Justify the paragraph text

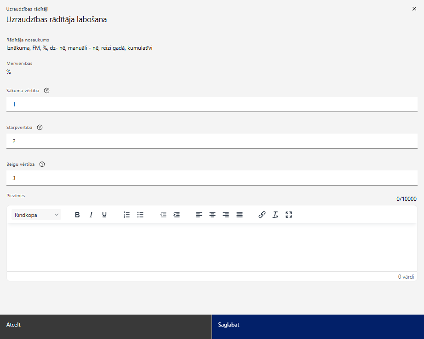[x=240, y=215]
